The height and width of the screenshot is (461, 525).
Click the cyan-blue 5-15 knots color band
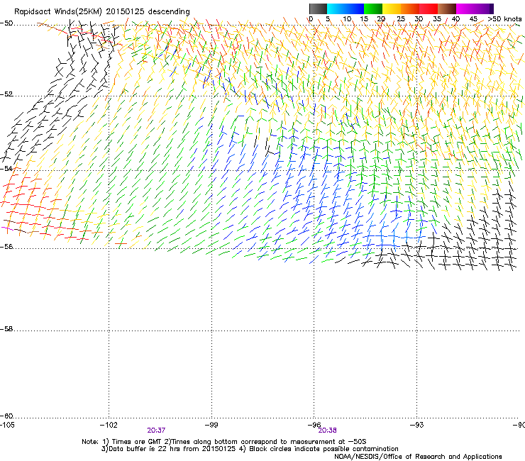pyautogui.click(x=346, y=9)
